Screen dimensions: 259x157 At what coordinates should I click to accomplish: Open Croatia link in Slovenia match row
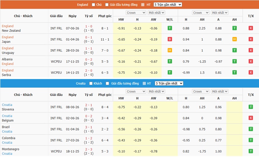pos(7,105)
